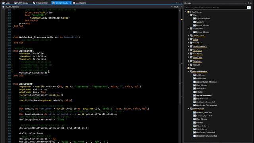This screenshot has height=143, width=254.
Task: Expand the ViewMySQL module node
Action: coord(189,54)
